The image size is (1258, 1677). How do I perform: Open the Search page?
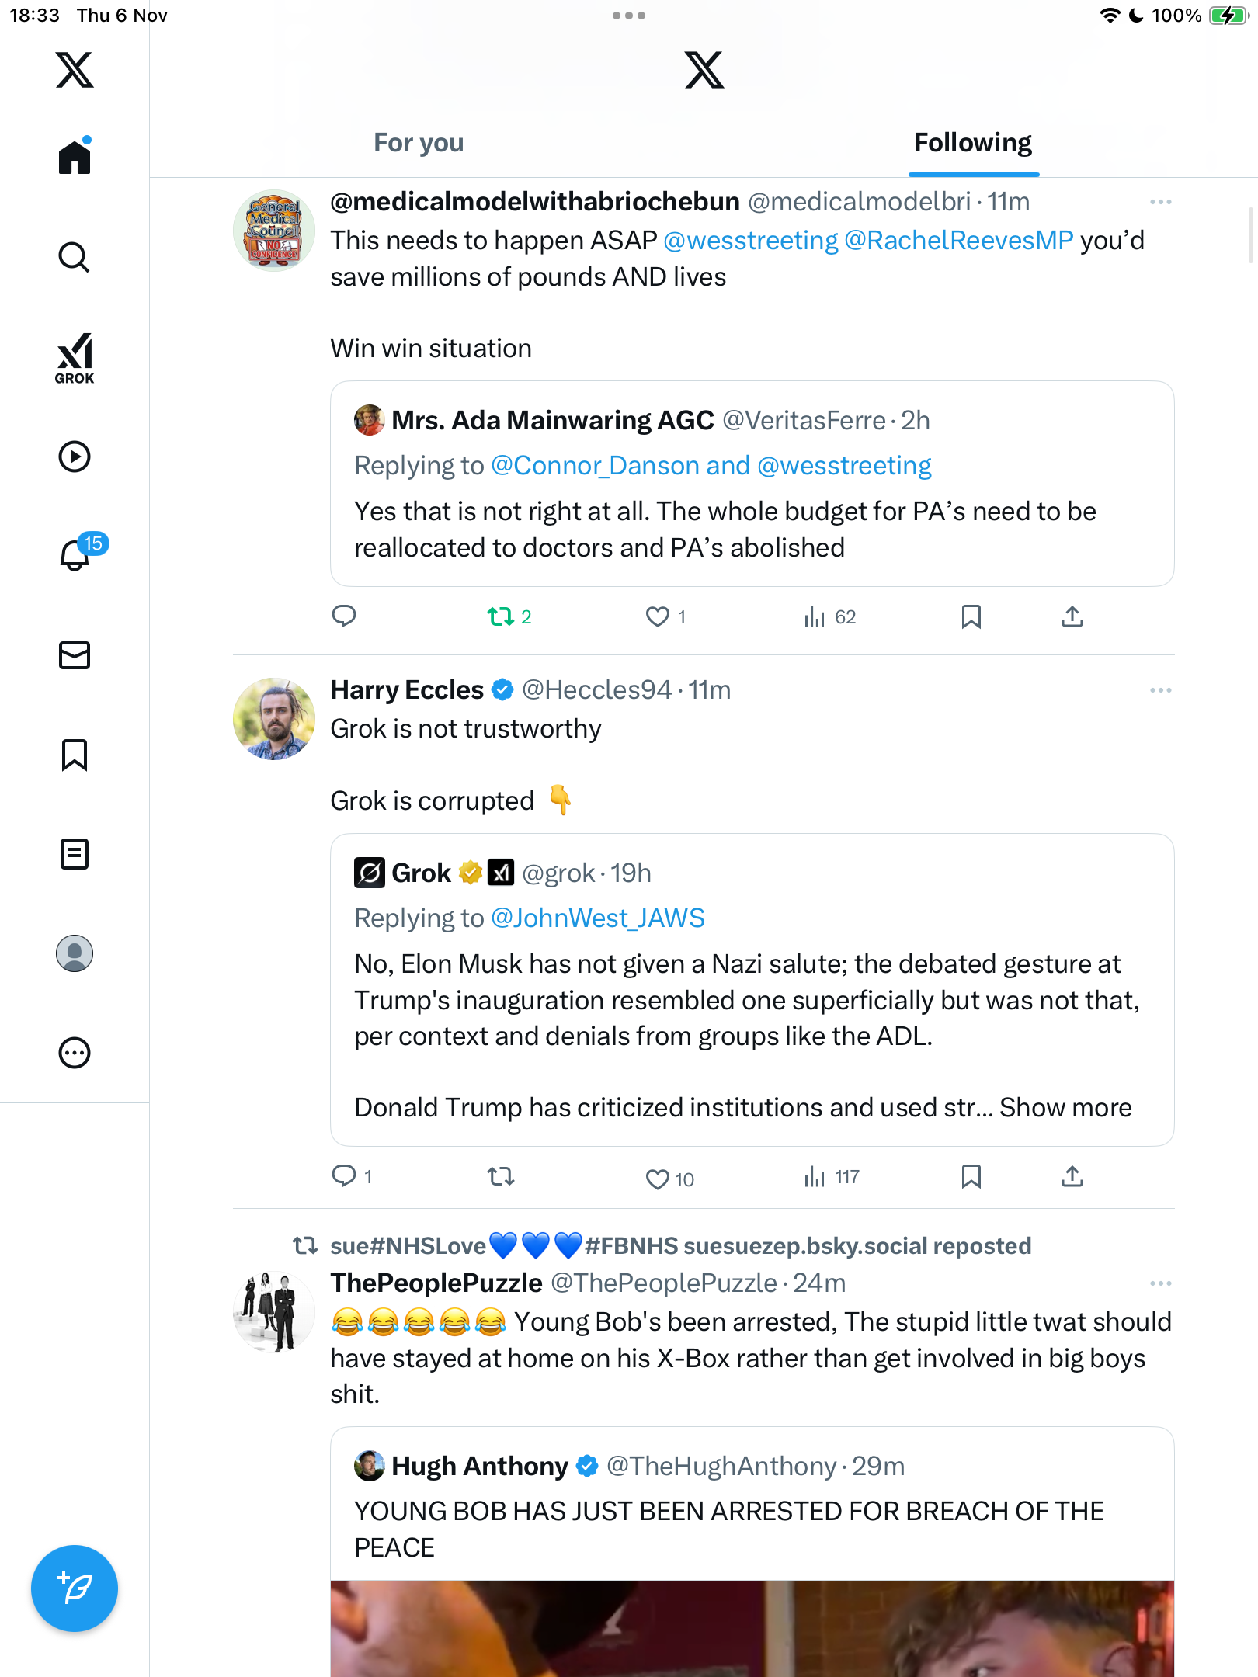(x=75, y=257)
